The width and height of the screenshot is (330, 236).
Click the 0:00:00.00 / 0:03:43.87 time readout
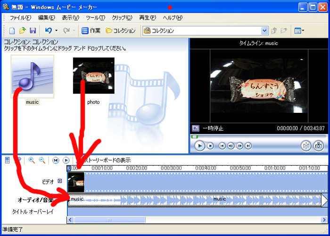tap(301, 128)
